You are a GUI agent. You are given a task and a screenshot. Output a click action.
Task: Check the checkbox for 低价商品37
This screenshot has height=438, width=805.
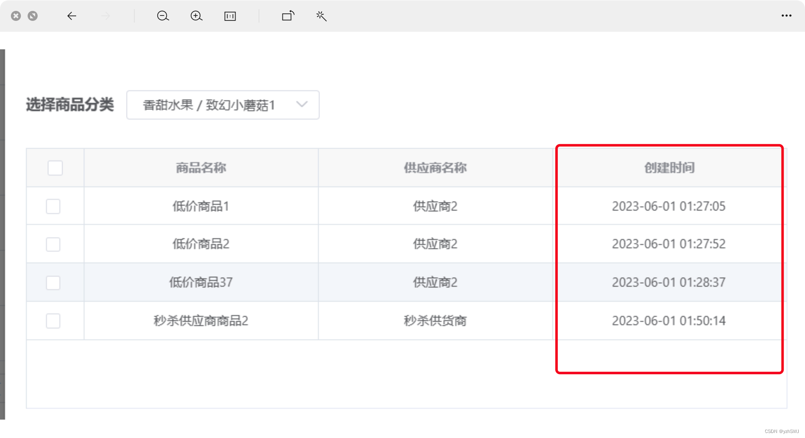[53, 283]
